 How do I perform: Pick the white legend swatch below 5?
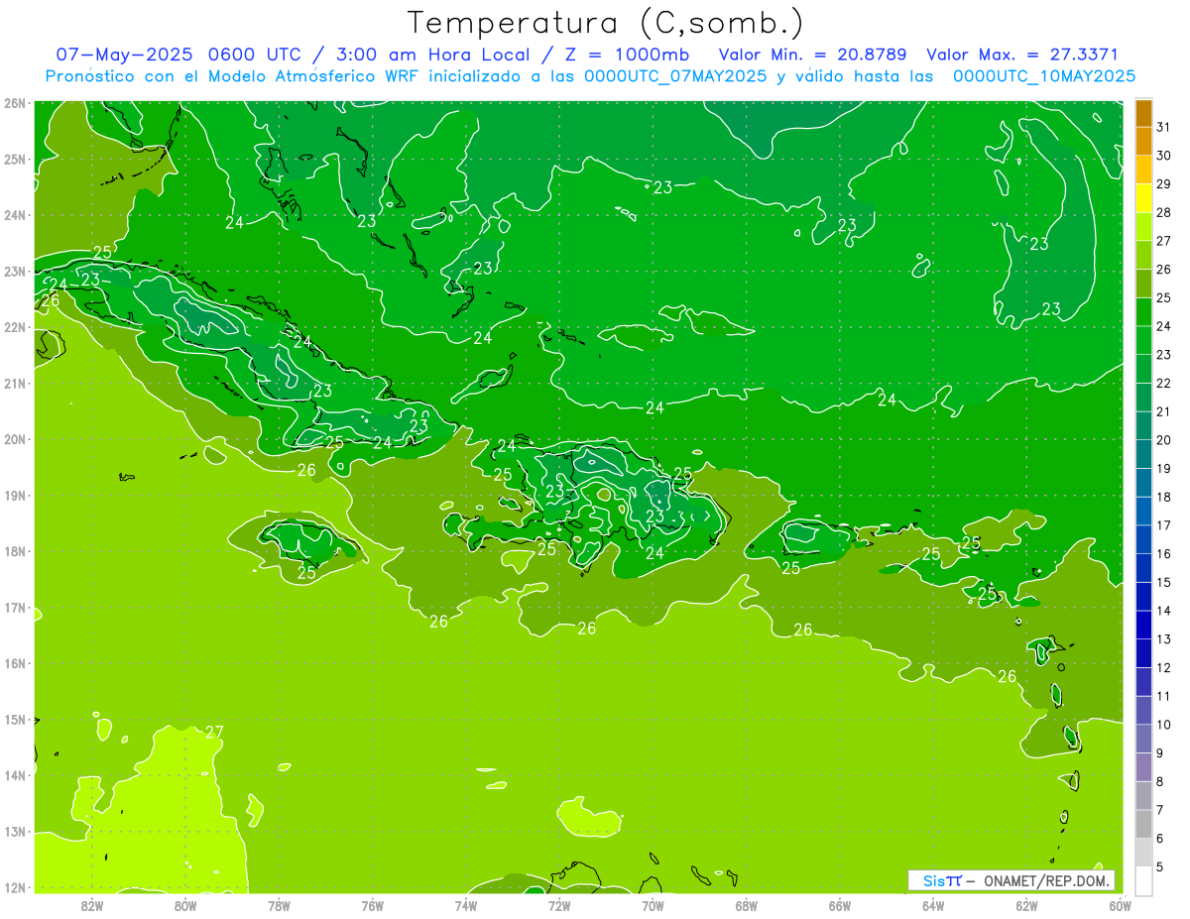[1143, 881]
